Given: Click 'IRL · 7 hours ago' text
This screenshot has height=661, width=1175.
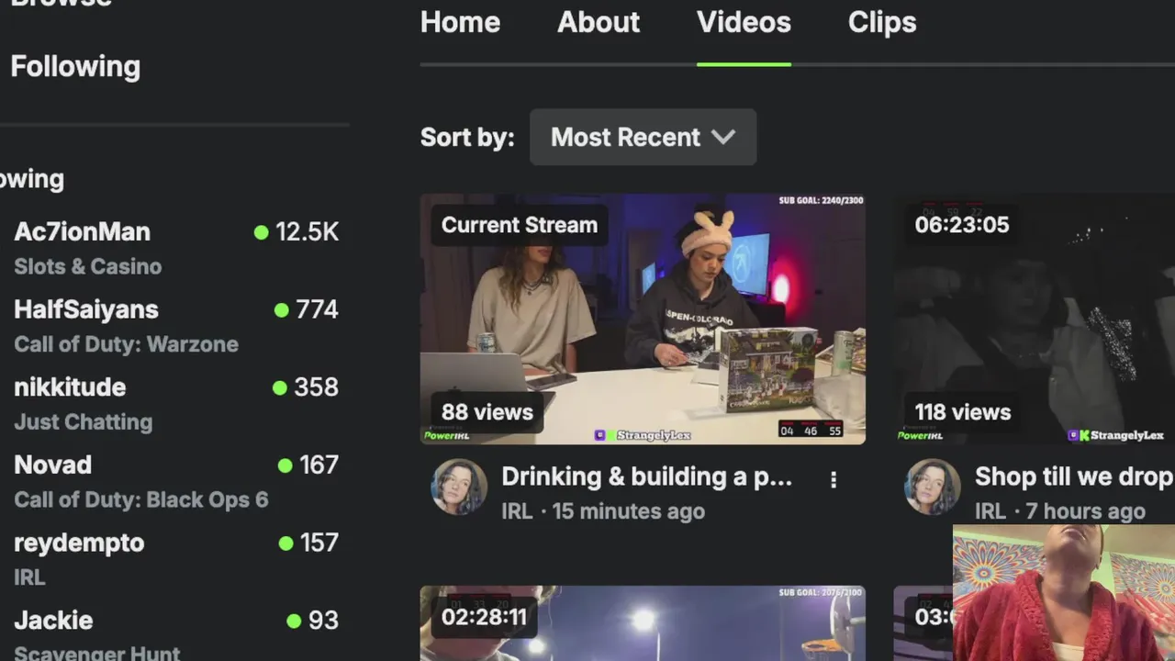Looking at the screenshot, I should [x=1060, y=511].
